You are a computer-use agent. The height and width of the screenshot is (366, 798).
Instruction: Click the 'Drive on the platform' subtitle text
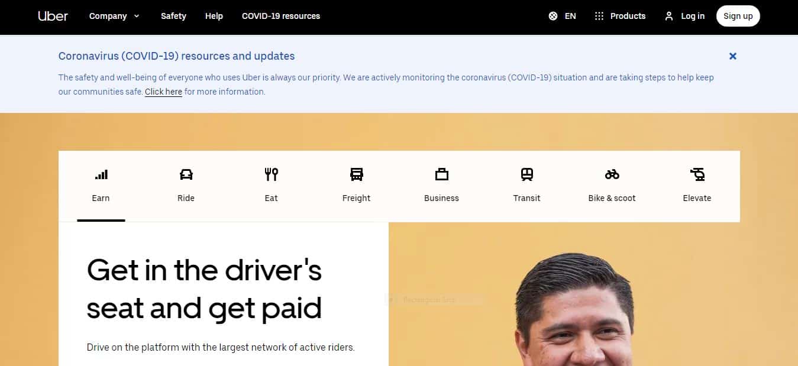(221, 347)
